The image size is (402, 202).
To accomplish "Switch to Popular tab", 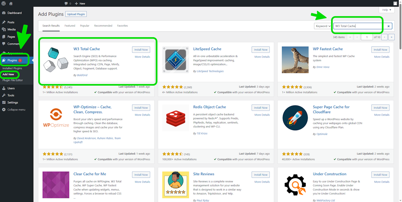I will point(85,26).
